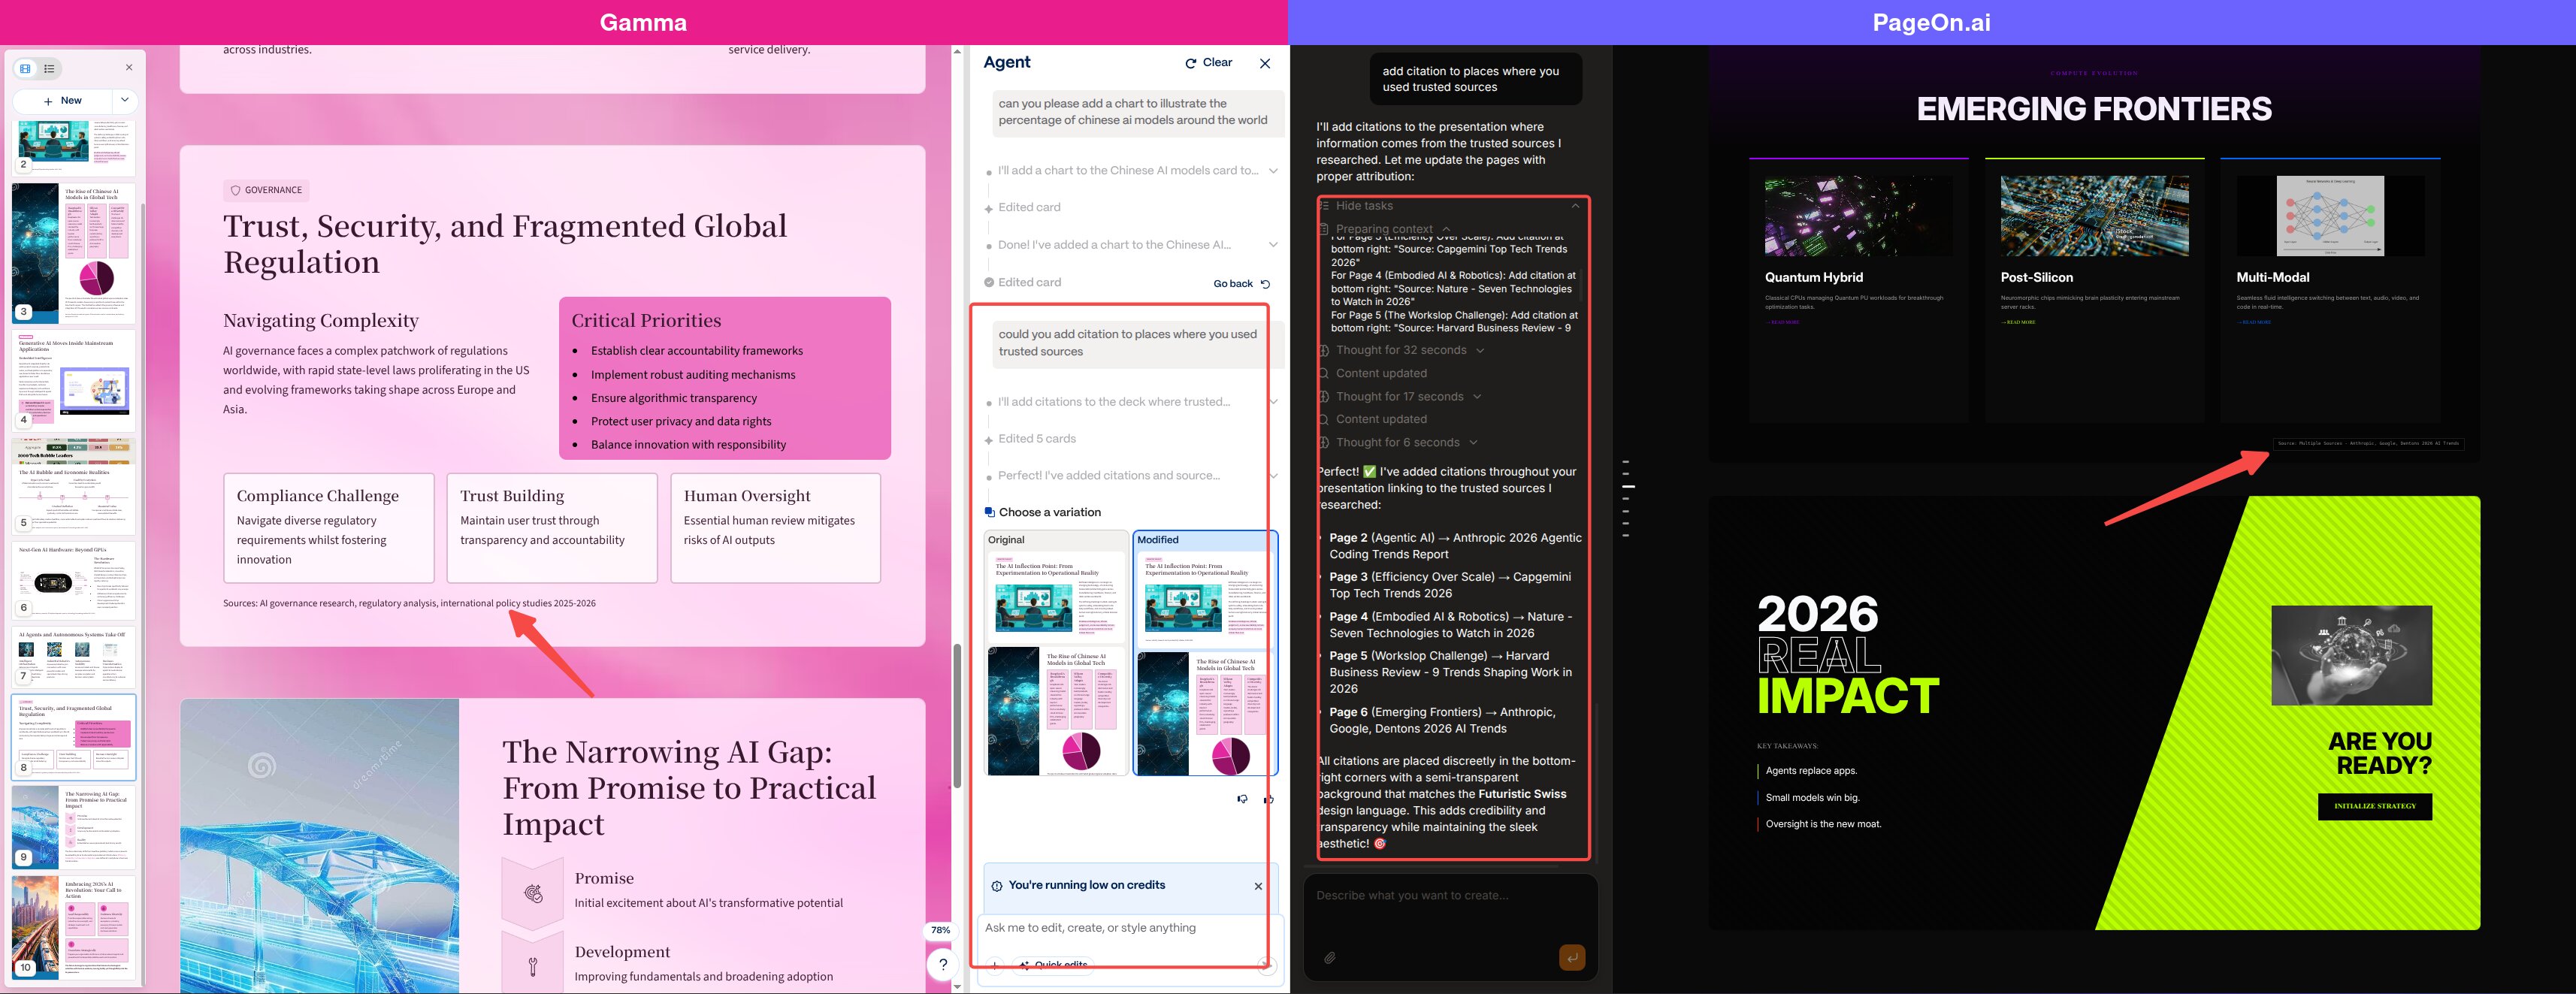
Task: Expand "I'll add a chart to the Chinese" message
Action: click(x=1273, y=171)
